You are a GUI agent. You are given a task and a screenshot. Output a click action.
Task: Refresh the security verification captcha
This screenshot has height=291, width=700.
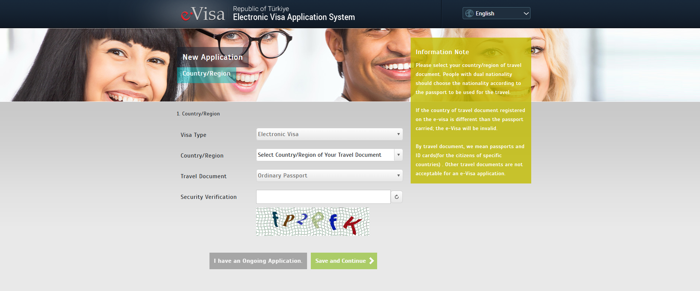click(x=396, y=197)
